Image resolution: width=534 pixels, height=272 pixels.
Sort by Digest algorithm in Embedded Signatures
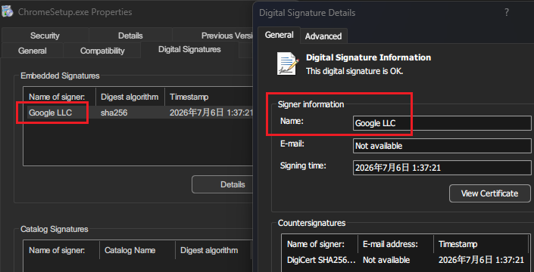130,97
